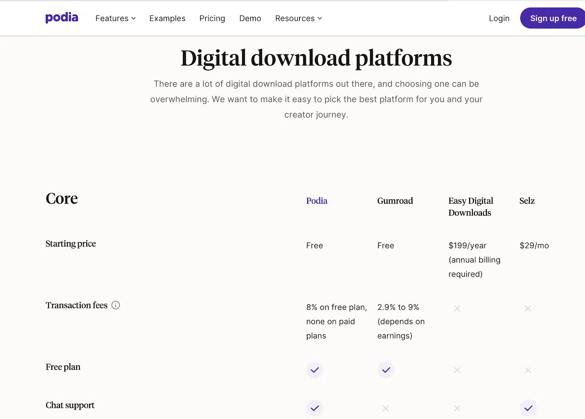Click the Podia logo in header

[x=62, y=18]
